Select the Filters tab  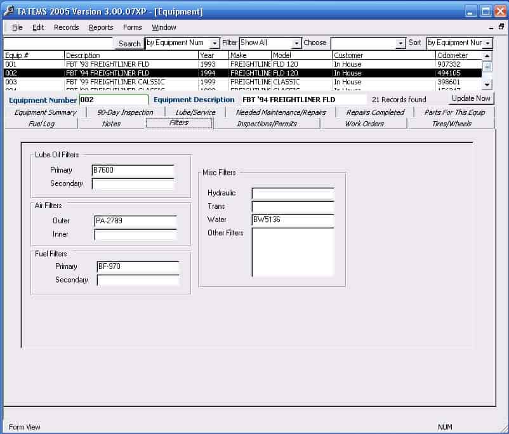click(179, 122)
